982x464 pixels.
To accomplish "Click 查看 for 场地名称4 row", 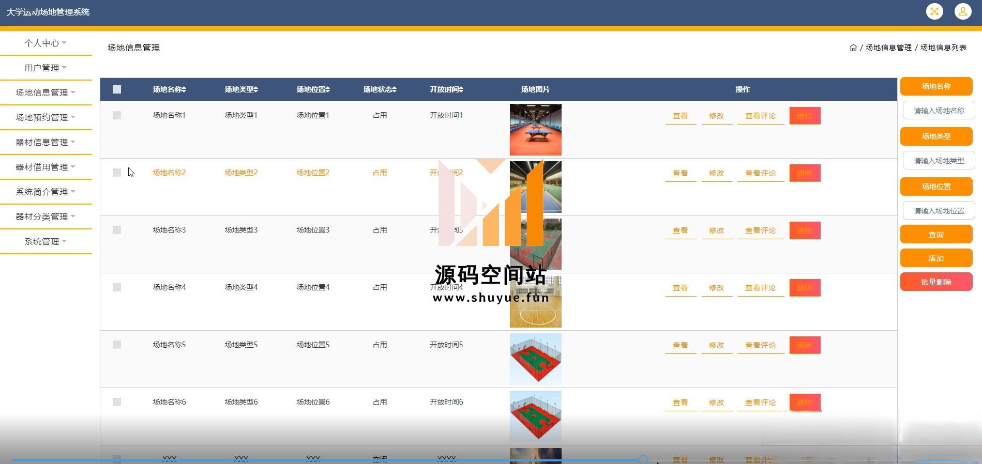I will point(681,288).
